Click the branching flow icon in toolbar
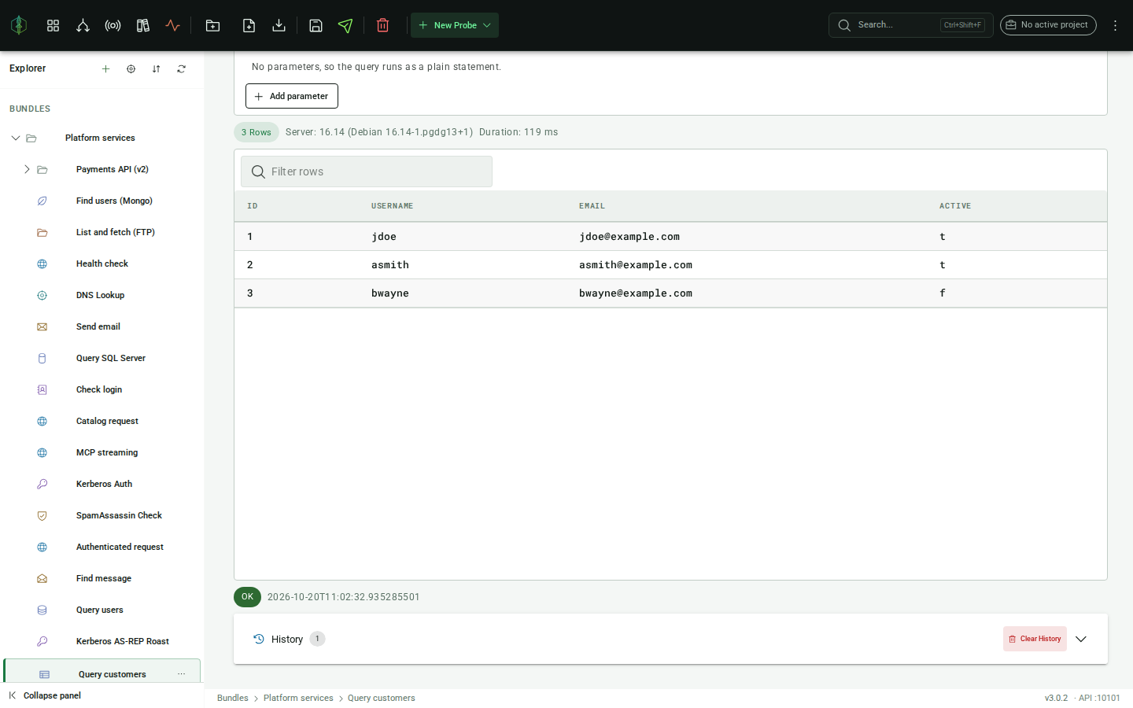This screenshot has width=1133, height=708. (x=83, y=25)
